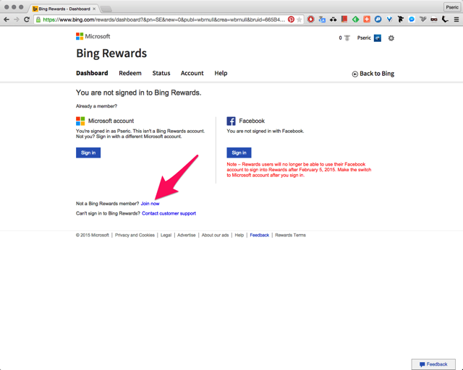
Task: Open the red book extension icon
Action: [x=344, y=20]
